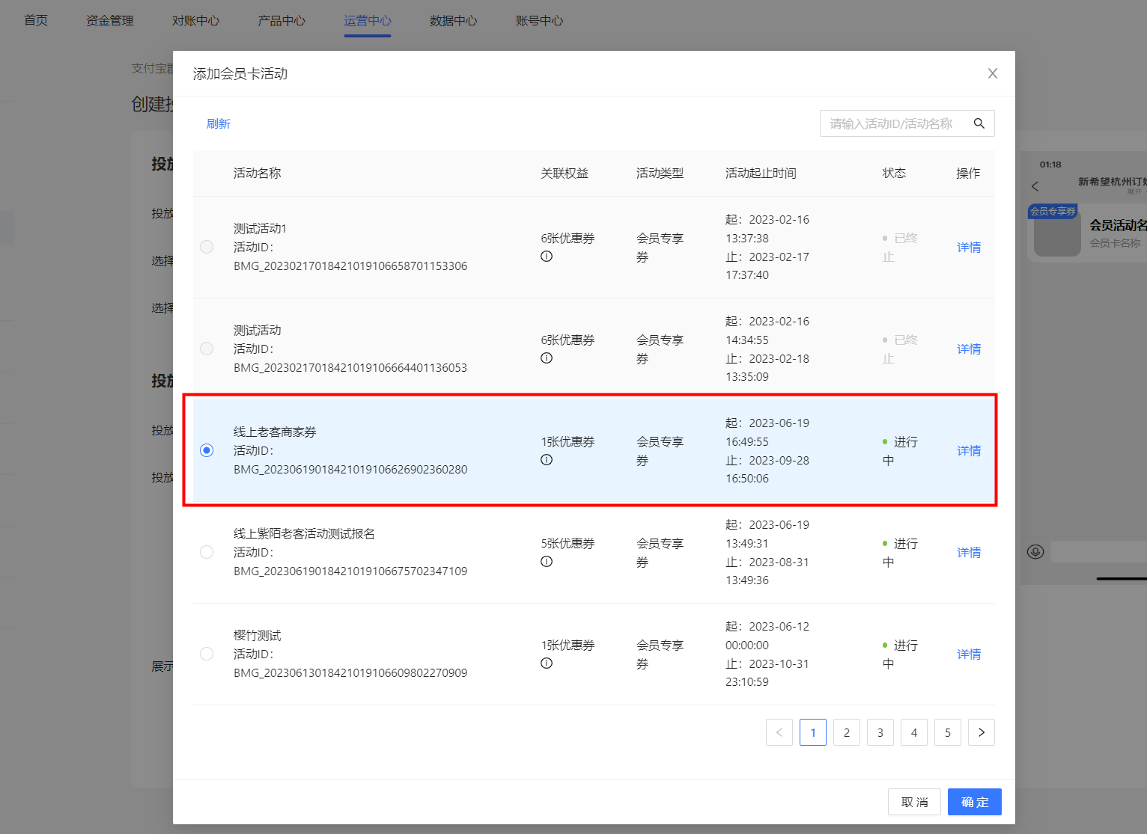
Task: Switch to 数据中心 tab
Action: (x=453, y=21)
